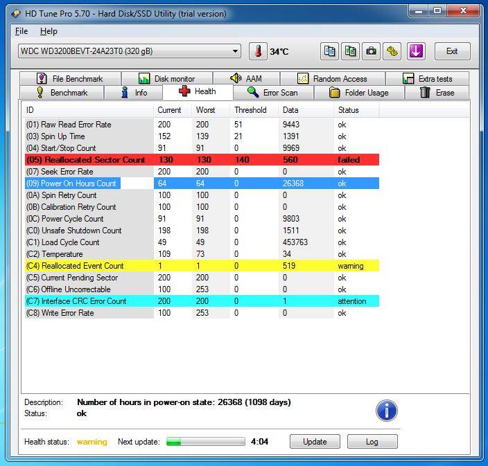This screenshot has height=466, width=488.
Task: Select the Power On Hours Count row
Action: point(202,183)
